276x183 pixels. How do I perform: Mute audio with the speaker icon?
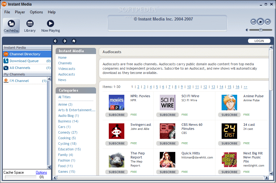tap(247, 30)
